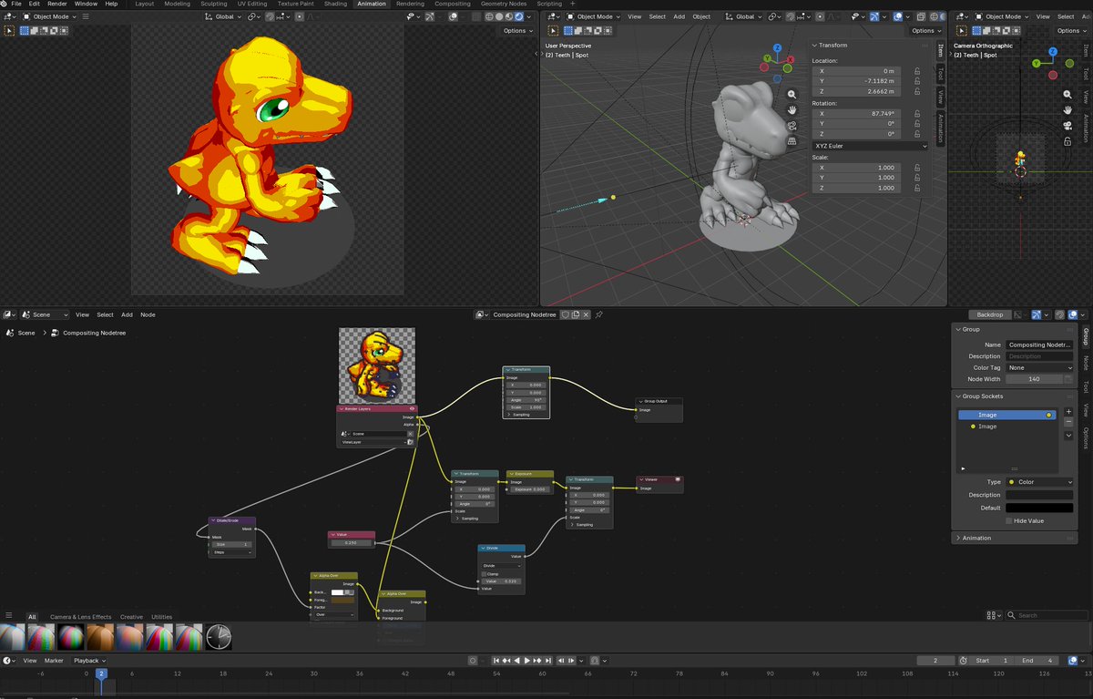Open the XYZ Euler rotation mode dropdown
Viewport: 1093px width, 699px height.
(870, 146)
